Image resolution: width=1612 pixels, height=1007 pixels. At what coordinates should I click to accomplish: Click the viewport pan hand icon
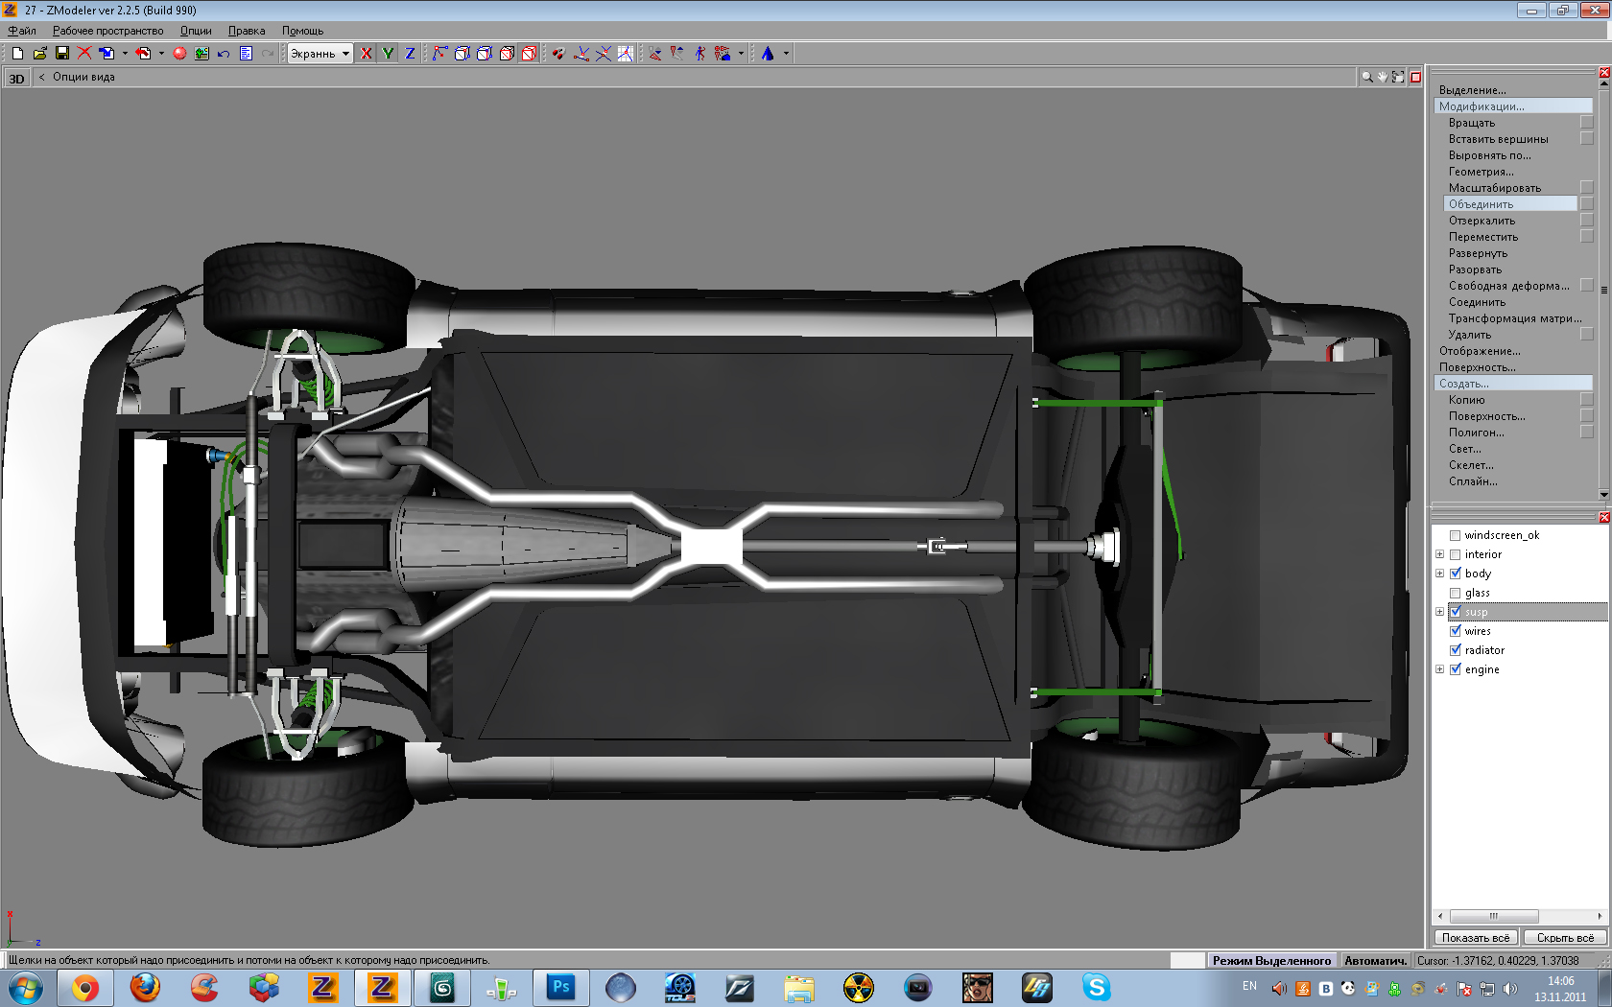coord(1383,77)
